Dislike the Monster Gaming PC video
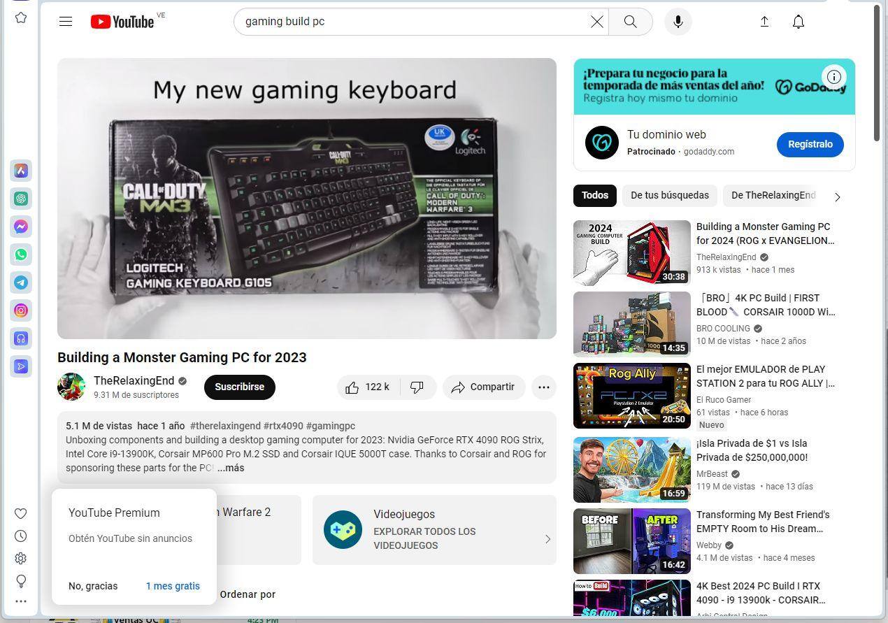The image size is (888, 623). click(417, 387)
